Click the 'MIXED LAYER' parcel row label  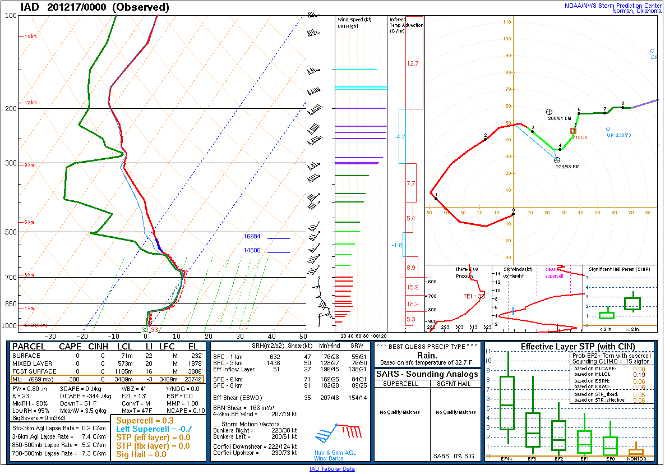[32, 363]
